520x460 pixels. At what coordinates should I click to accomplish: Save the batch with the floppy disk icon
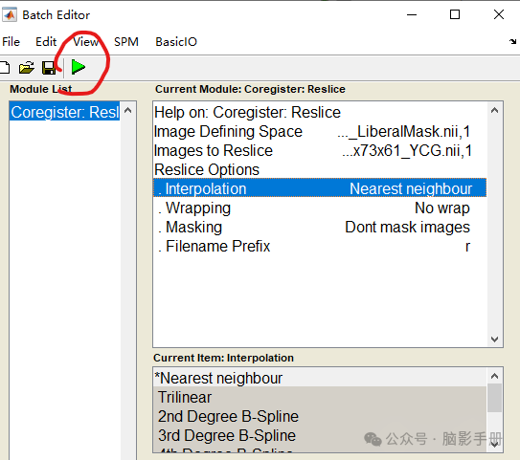tap(49, 68)
